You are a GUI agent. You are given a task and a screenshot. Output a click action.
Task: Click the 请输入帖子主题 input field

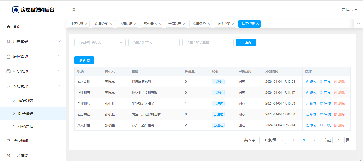[x=208, y=42]
